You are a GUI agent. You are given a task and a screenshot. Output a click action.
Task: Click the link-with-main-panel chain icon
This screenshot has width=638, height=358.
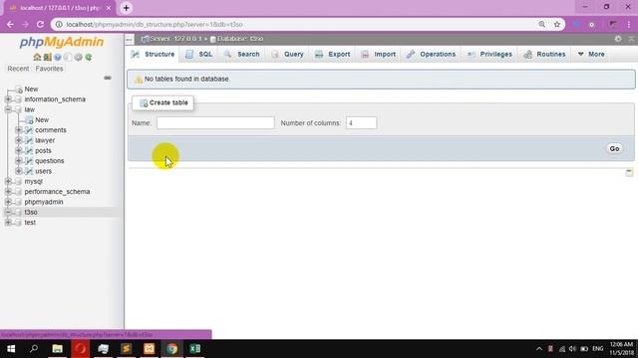tap(108, 78)
